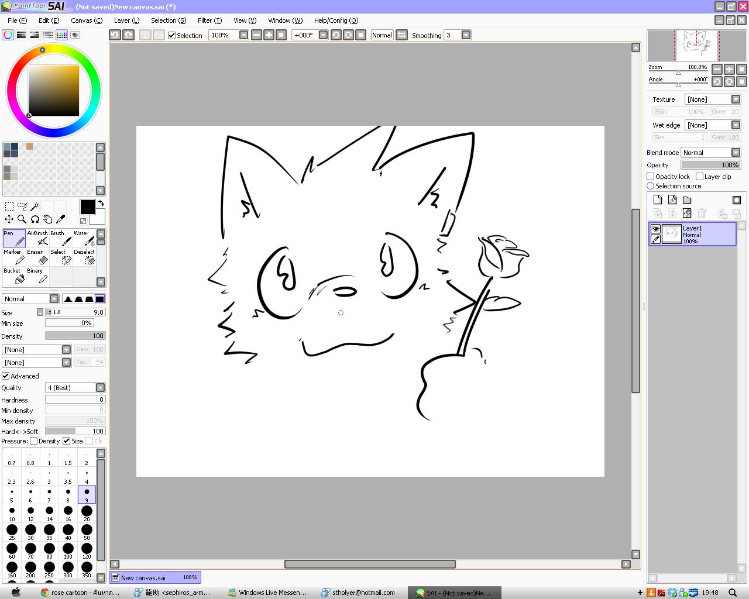Uncheck the Selection checkbox in toolbar
The width and height of the screenshot is (749, 599).
[x=171, y=35]
